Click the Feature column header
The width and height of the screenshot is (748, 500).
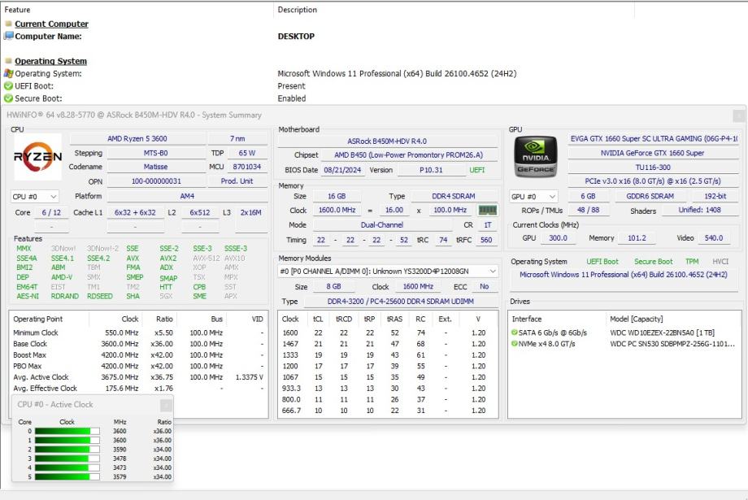[x=18, y=10]
